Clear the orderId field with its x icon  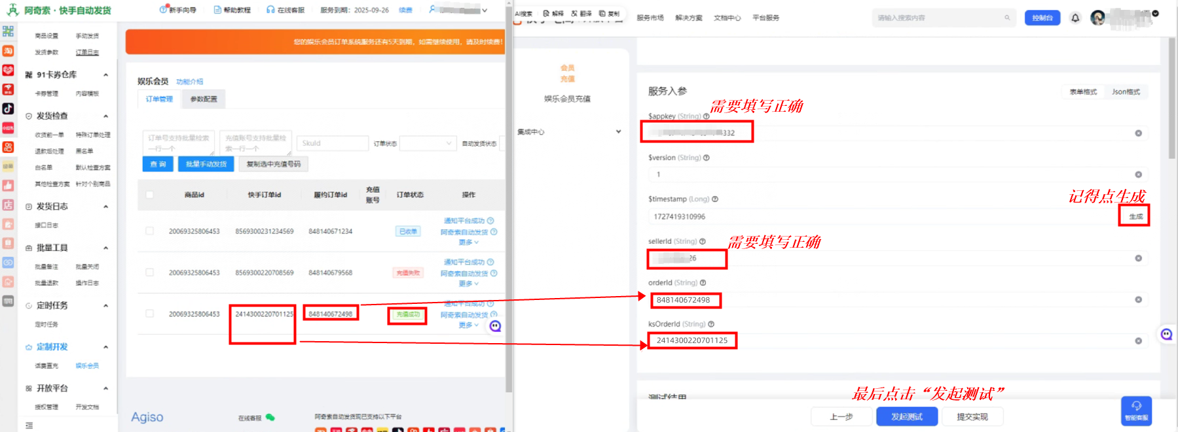tap(1138, 299)
